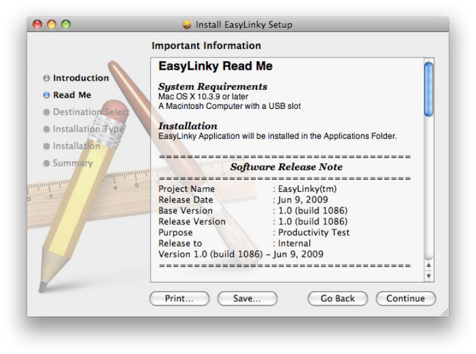The width and height of the screenshot is (476, 354).
Task: Click the blue scrollbar thumb
Action: coord(428,89)
